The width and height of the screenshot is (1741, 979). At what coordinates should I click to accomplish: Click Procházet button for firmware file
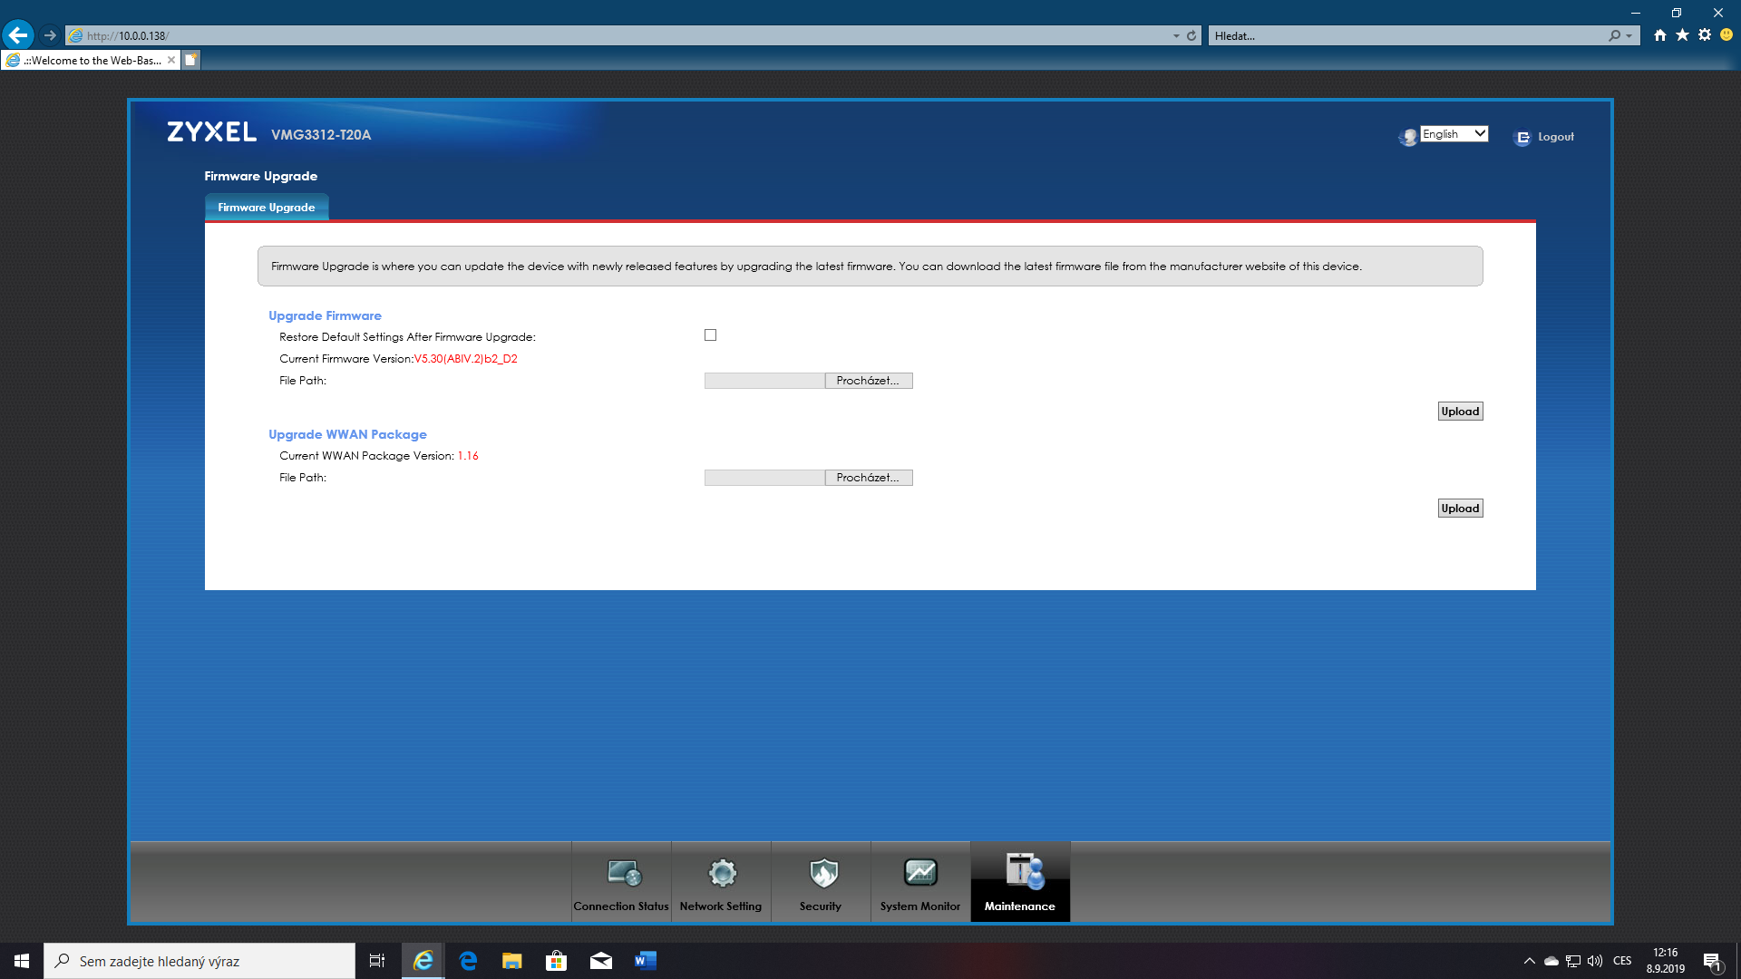868,381
